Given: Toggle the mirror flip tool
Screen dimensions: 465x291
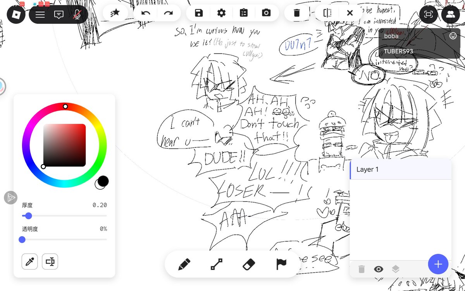Looking at the screenshot, I should pyautogui.click(x=327, y=13).
